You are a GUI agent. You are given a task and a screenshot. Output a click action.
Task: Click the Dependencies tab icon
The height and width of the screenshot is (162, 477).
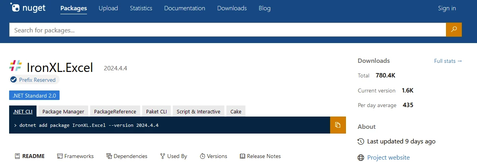(109, 156)
